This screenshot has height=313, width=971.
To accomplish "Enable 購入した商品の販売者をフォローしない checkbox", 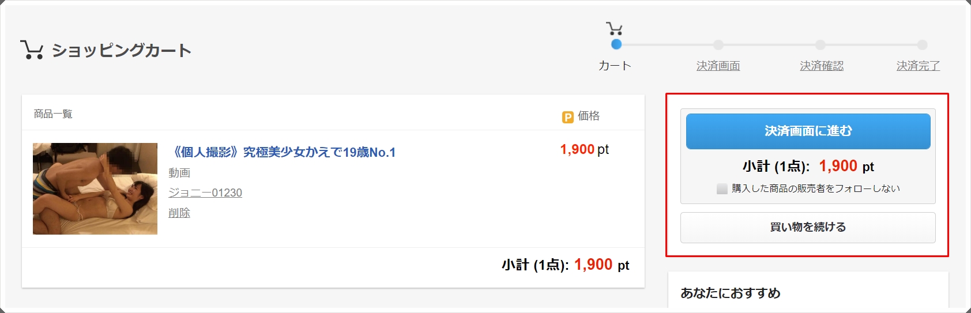I will coord(722,188).
